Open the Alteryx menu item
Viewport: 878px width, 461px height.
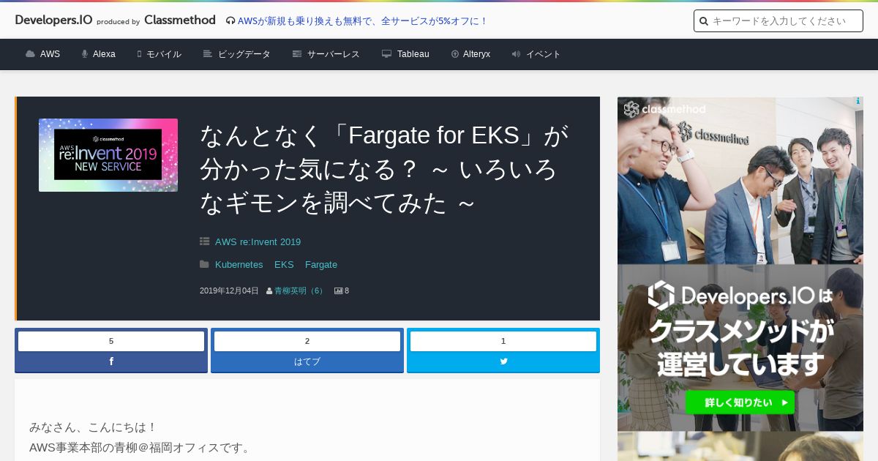pyautogui.click(x=476, y=54)
